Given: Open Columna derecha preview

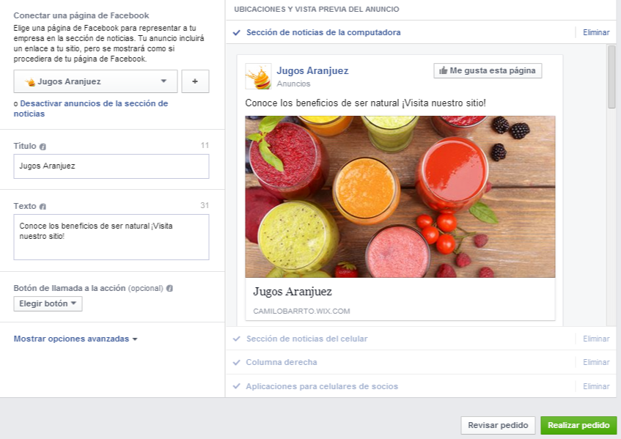Looking at the screenshot, I should click(x=282, y=362).
